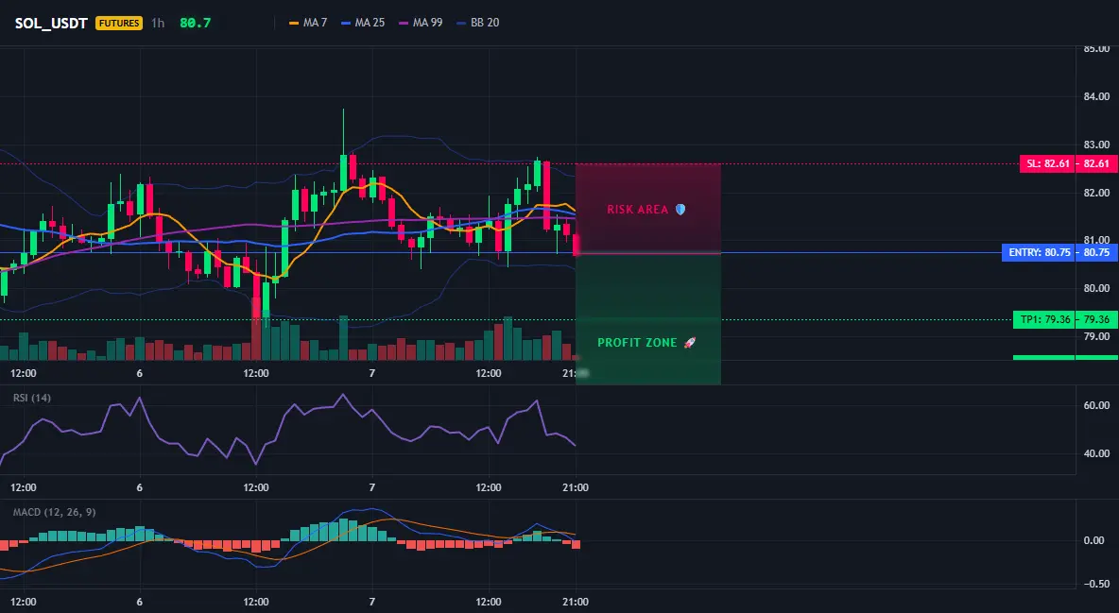Toggle the BB 20 legend entry
This screenshot has height=613, width=1119.
point(478,23)
